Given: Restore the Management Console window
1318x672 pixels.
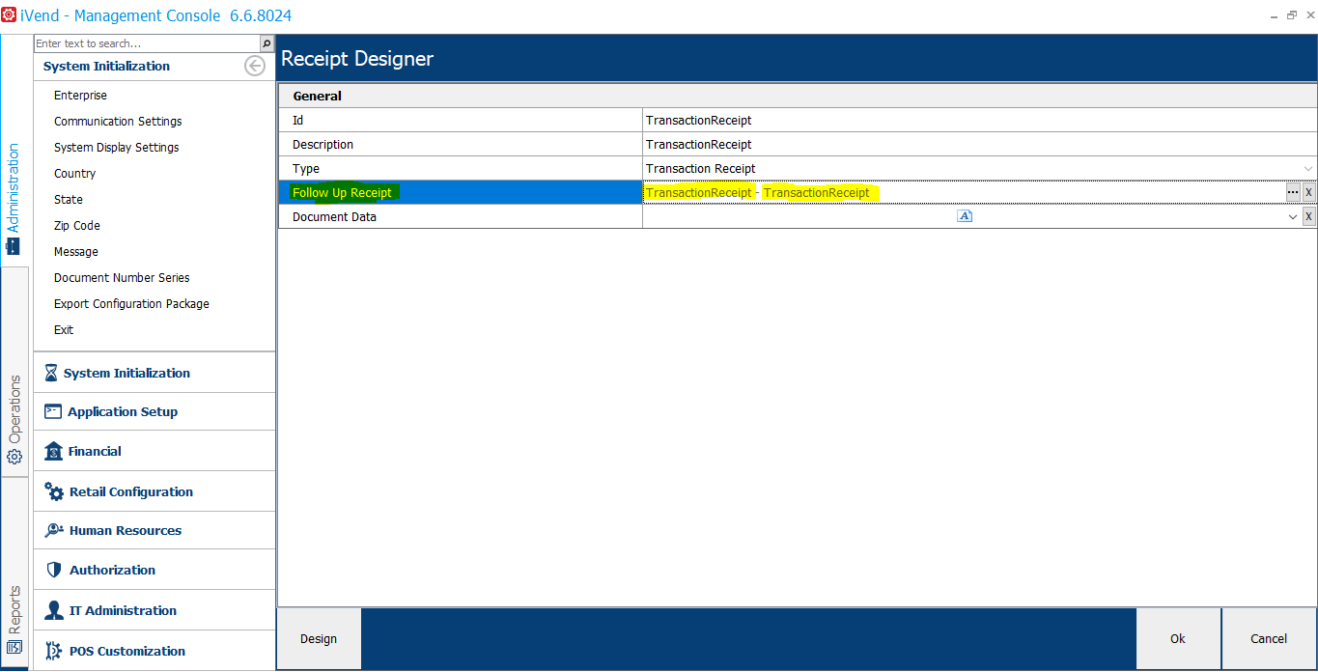Looking at the screenshot, I should click(x=1291, y=15).
